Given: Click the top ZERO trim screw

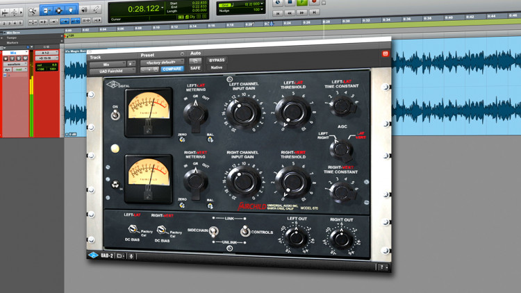Looking at the screenshot, I should coord(182,140).
